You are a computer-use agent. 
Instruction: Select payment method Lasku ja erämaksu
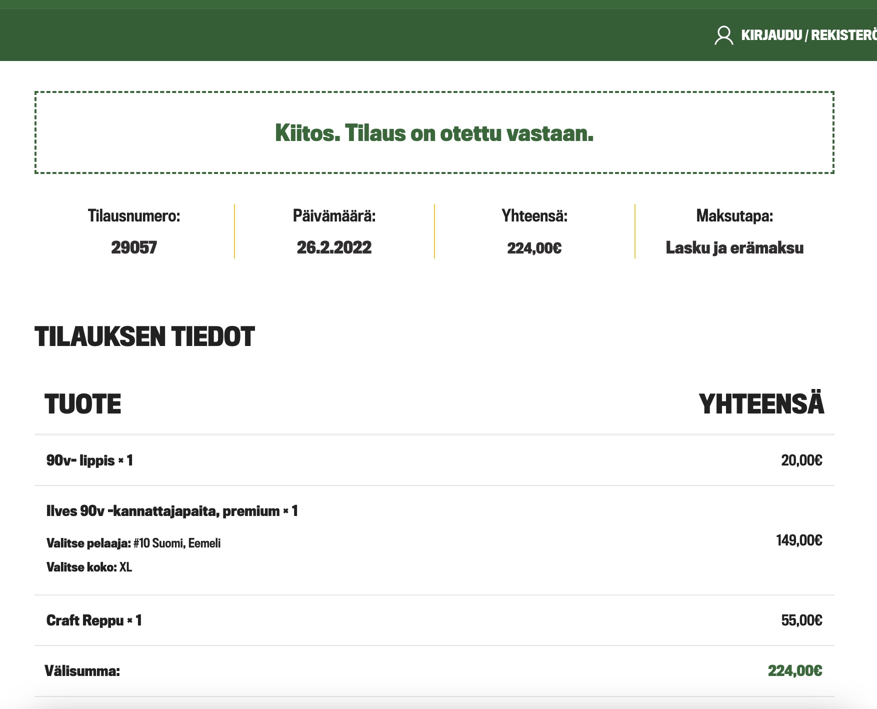(x=734, y=248)
